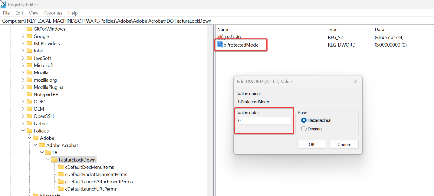Click the Notepad++ folder icon
This screenshot has width=434, height=196.
[x=29, y=94]
